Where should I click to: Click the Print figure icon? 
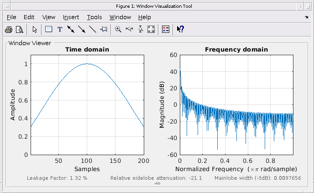click(9, 30)
